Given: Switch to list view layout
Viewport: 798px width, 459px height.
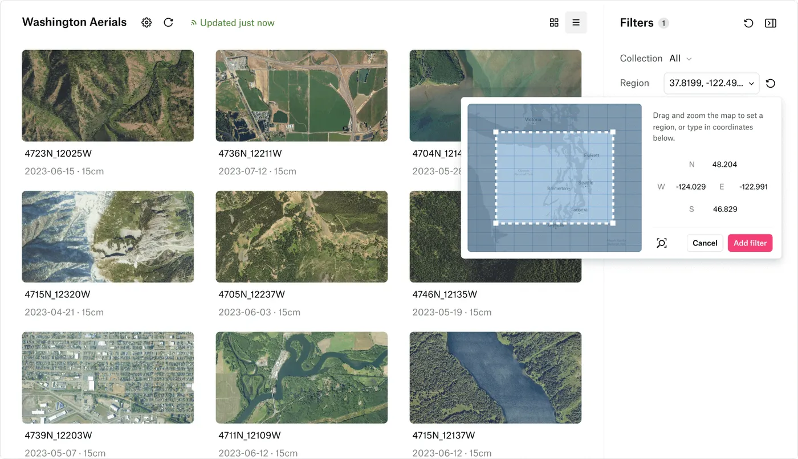Looking at the screenshot, I should [x=576, y=23].
